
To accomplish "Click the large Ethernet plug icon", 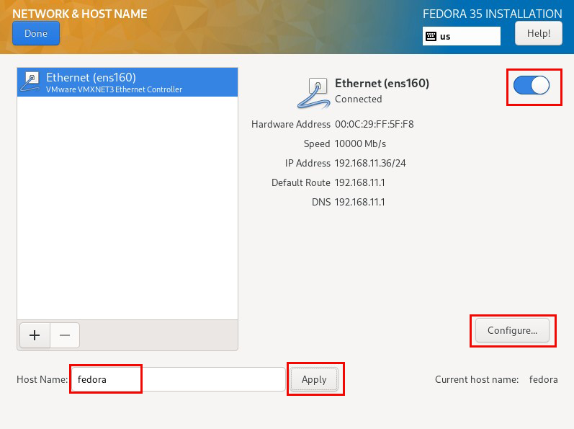I will [313, 93].
